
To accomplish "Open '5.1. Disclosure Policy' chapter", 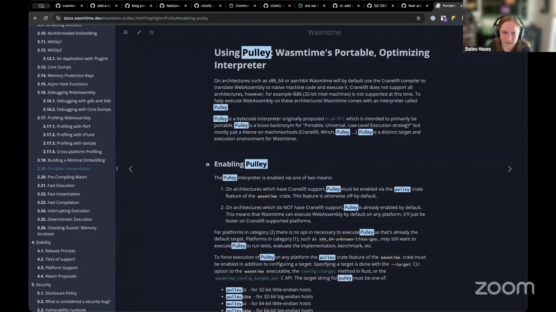I will [57, 293].
